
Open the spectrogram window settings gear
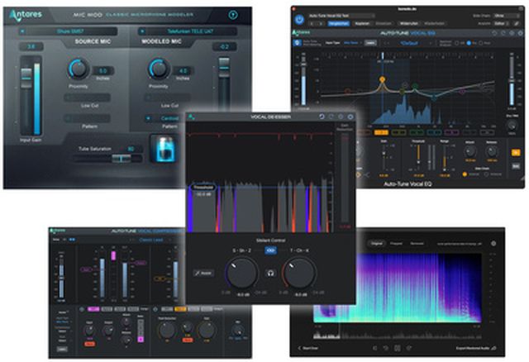click(493, 243)
